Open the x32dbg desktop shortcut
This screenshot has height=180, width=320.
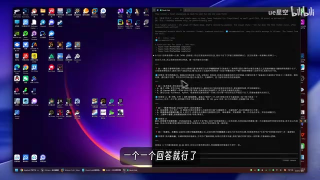(146, 12)
